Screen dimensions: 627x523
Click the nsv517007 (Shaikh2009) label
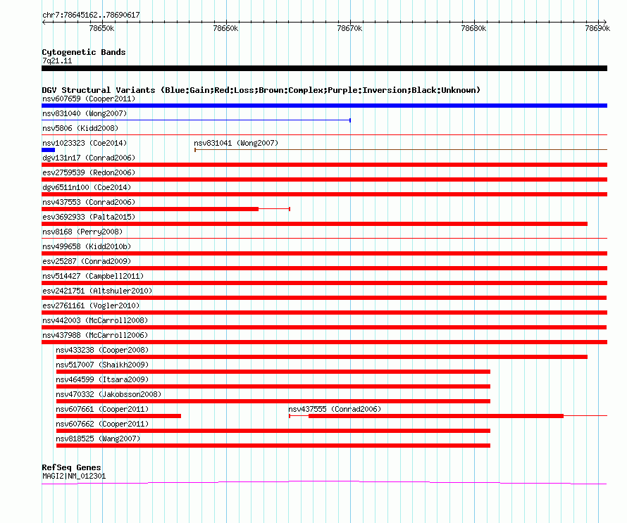(102, 365)
